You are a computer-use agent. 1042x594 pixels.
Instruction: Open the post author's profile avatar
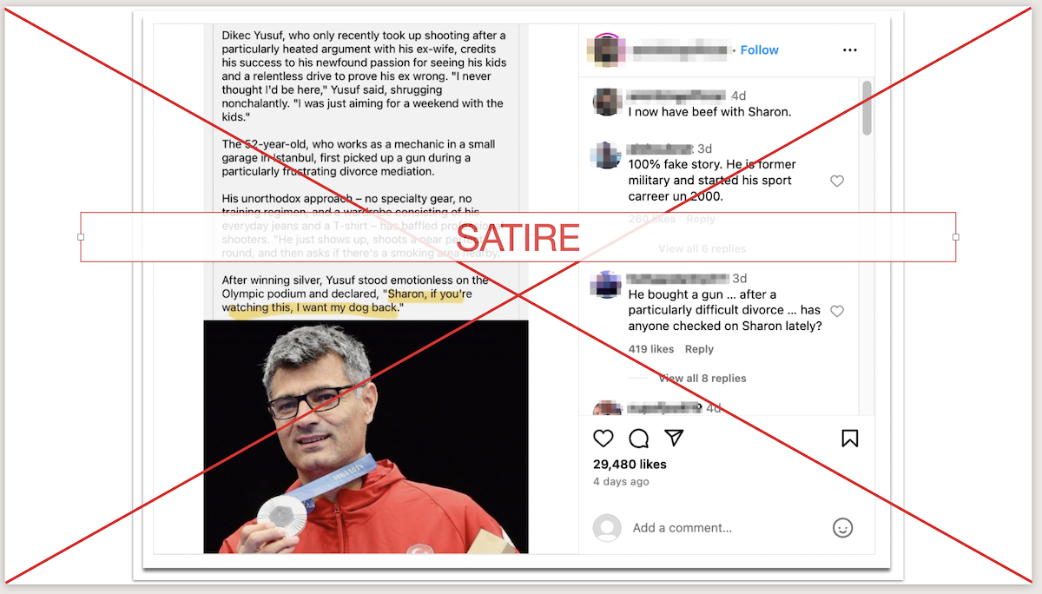[603, 50]
